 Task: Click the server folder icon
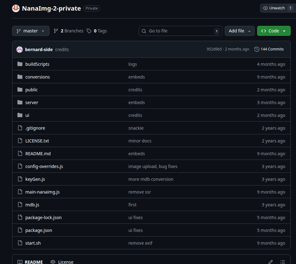(20, 102)
